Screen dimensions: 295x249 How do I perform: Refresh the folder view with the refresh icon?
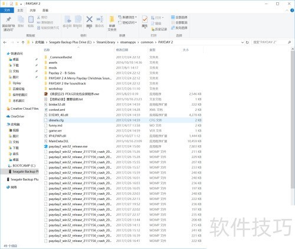tap(247, 42)
